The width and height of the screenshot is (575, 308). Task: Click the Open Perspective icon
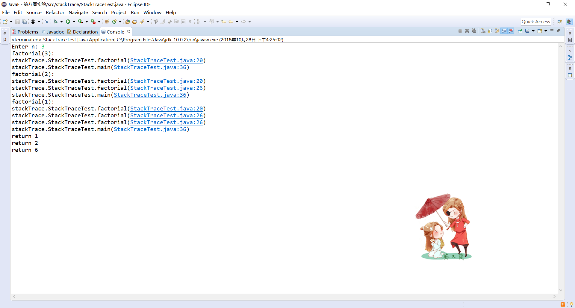click(559, 22)
